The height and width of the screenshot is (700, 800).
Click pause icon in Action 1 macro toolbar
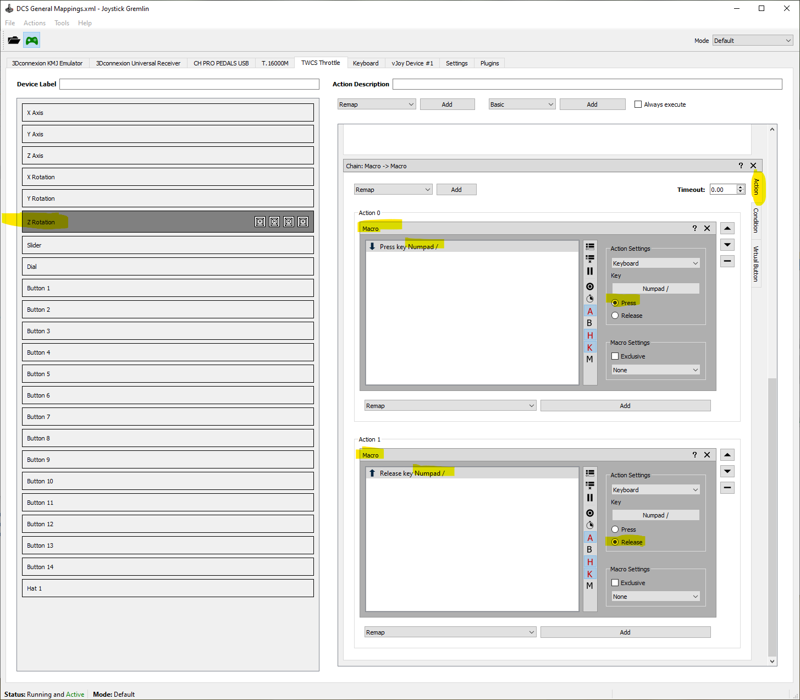pos(590,498)
